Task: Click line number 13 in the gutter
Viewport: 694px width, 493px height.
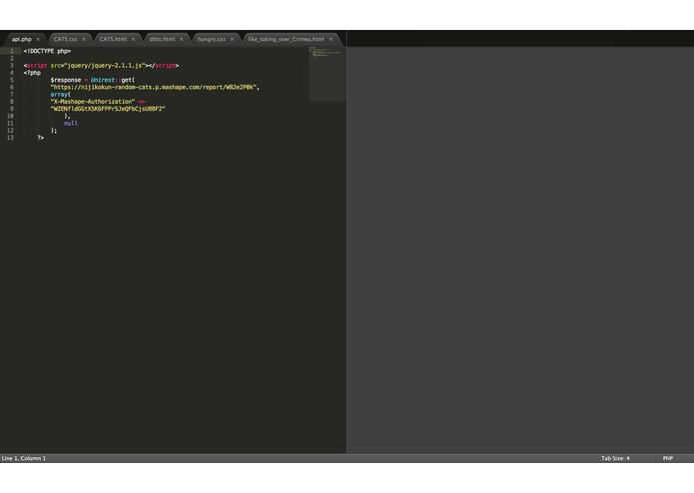Action: coord(10,138)
